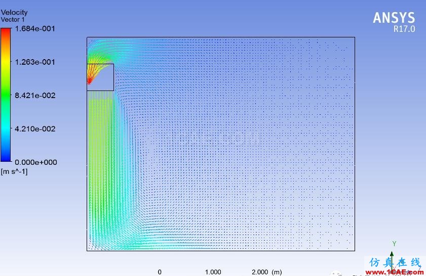Screen dimensions: 426x276
Task: Click the R17.0 version label
Action: pyautogui.click(x=404, y=29)
